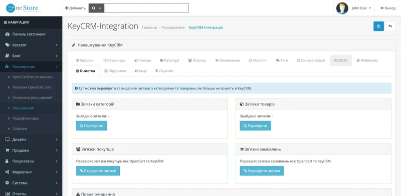The width and height of the screenshot is (401, 196).
Task: Click the Зв'язки категорій folder icon
Action: click(x=78, y=104)
